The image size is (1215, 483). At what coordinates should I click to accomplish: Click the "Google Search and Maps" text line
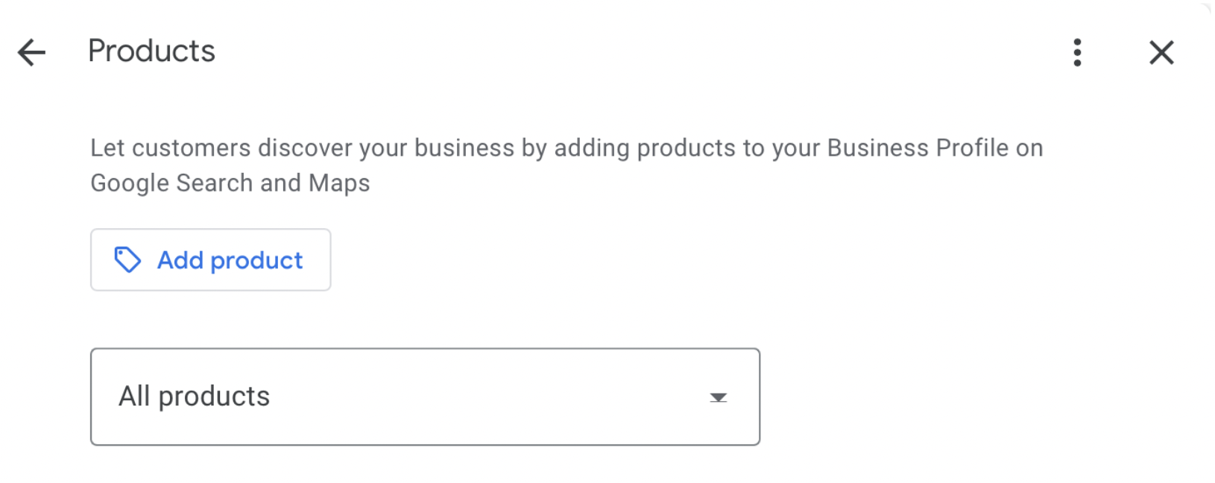coord(230,183)
